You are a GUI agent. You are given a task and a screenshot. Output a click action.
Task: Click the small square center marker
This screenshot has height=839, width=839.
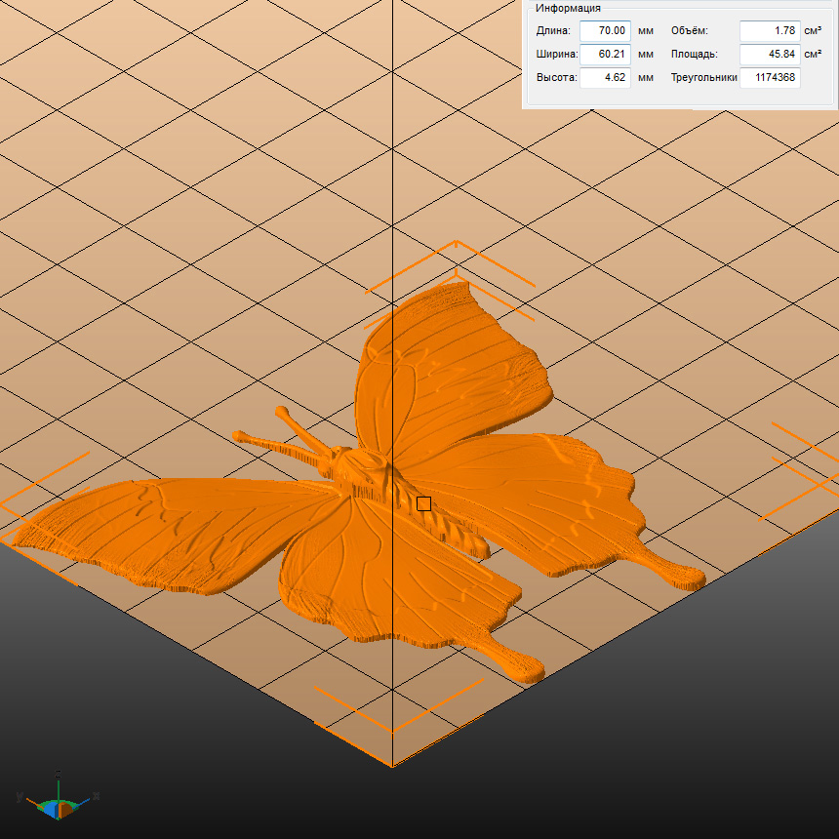pos(423,503)
